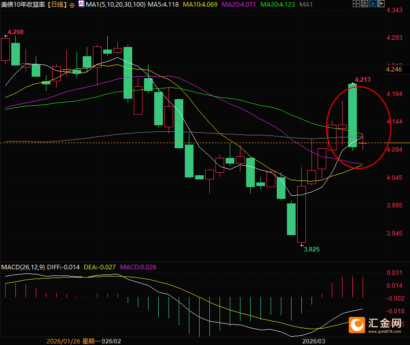The width and height of the screenshot is (410, 345).
Task: Click the 4.094 axis value
Action: coord(394,150)
